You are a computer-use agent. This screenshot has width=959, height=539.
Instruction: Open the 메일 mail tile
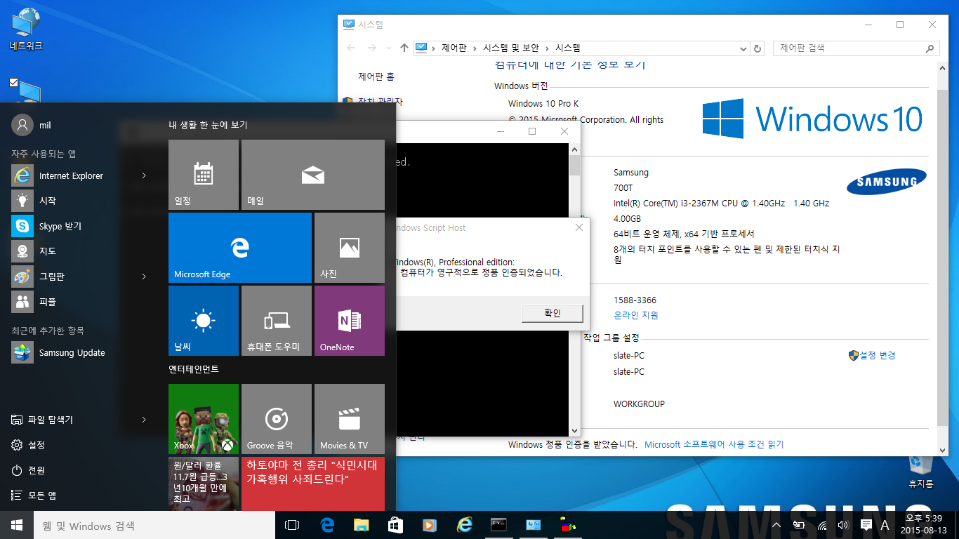click(x=313, y=175)
